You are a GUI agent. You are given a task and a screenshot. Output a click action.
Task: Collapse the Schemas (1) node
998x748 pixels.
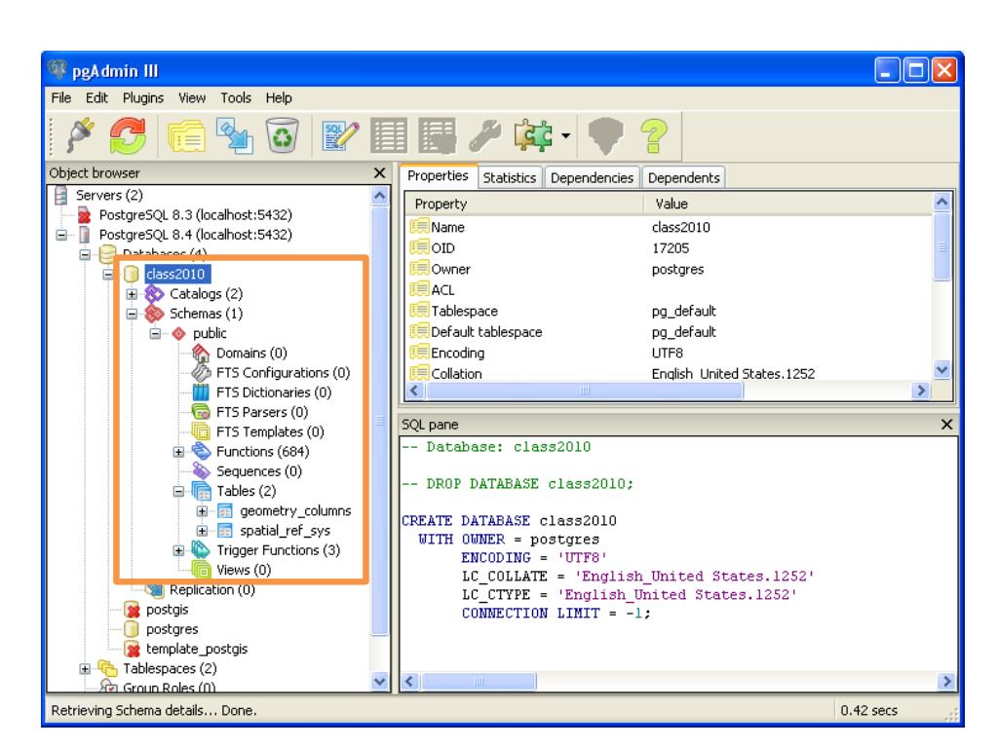(132, 315)
